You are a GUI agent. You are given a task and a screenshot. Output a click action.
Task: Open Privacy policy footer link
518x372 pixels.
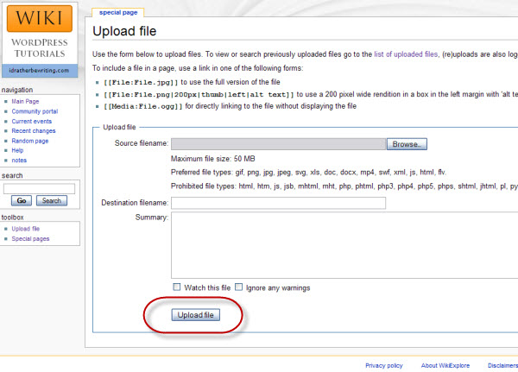[384, 365]
